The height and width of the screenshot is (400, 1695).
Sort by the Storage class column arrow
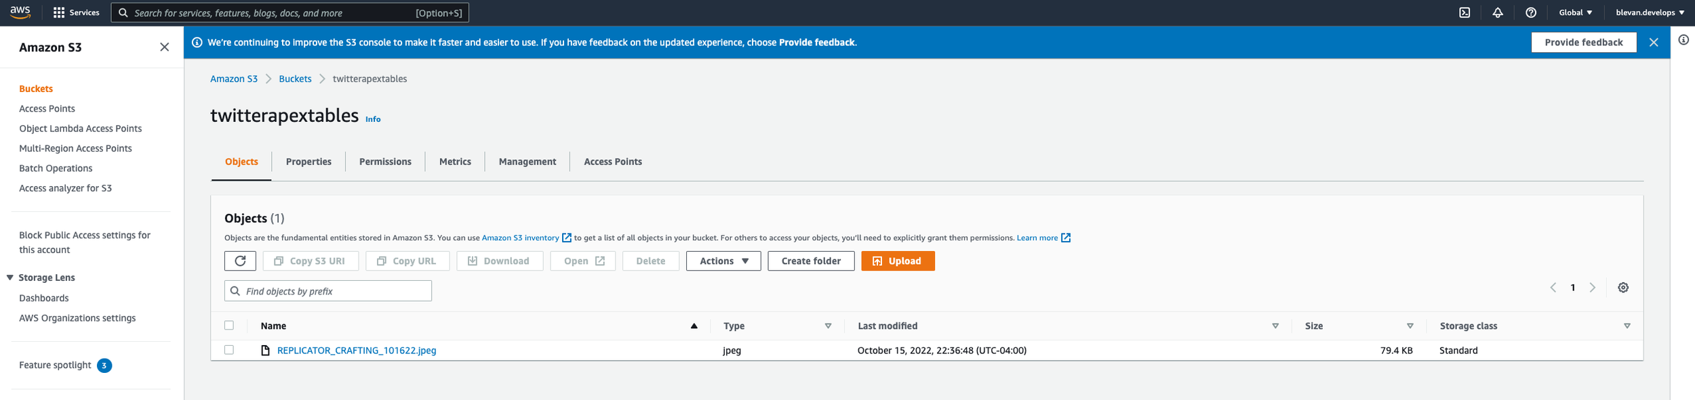(x=1627, y=326)
